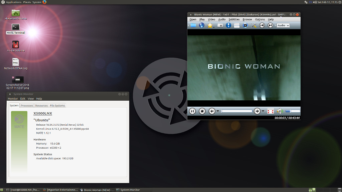Image resolution: width=342 pixels, height=192 pixels.
Task: Switch to the root@X5000LNX terminal taskbar button
Action: click(23, 190)
